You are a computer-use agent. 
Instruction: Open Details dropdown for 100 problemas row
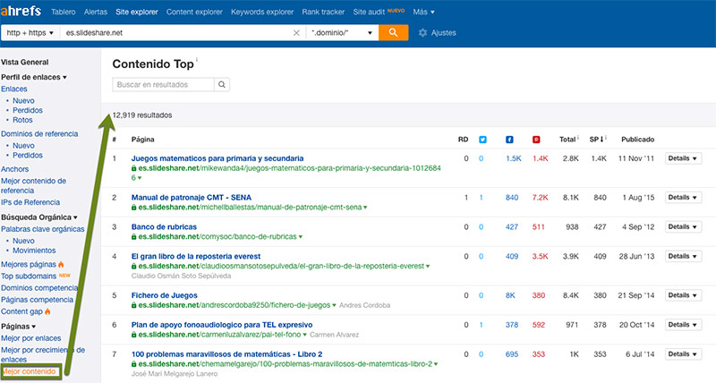point(683,354)
